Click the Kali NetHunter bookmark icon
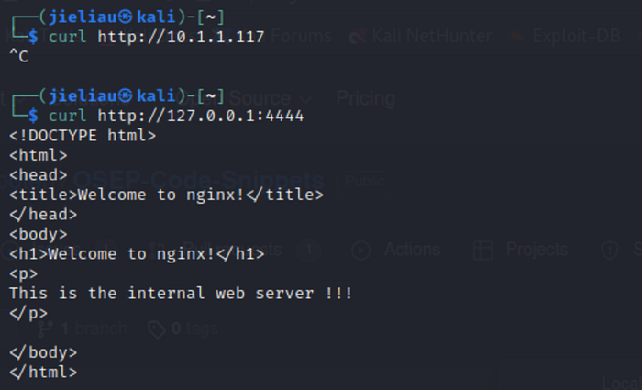 point(359,37)
